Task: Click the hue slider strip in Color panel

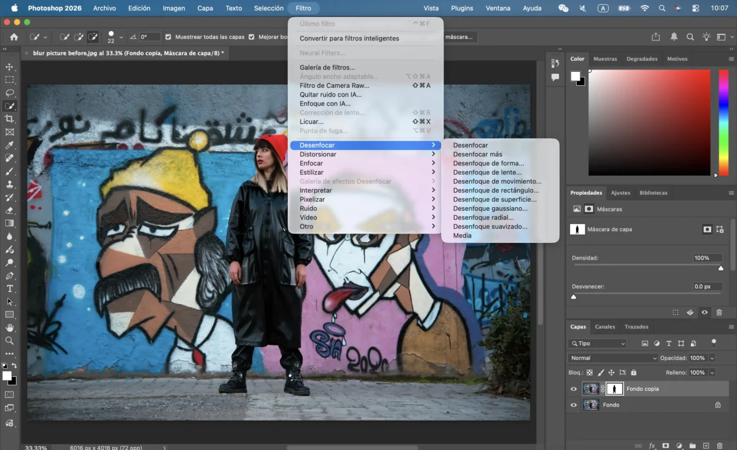Action: (723, 123)
